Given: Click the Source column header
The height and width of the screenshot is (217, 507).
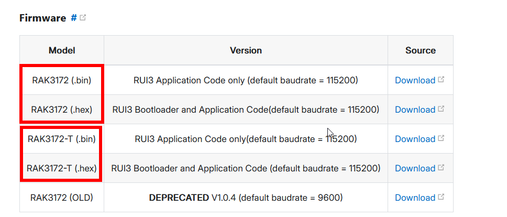Looking at the screenshot, I should [x=420, y=50].
